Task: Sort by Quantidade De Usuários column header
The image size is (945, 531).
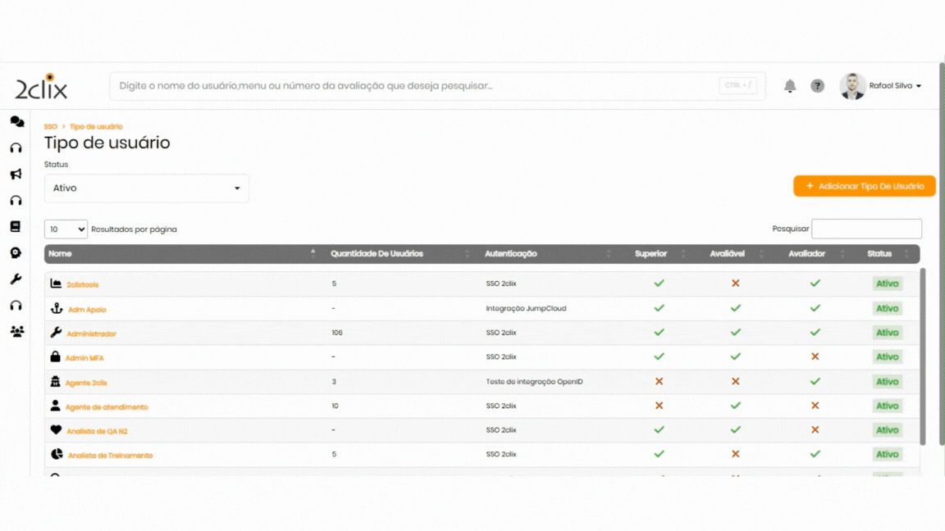Action: pos(377,254)
